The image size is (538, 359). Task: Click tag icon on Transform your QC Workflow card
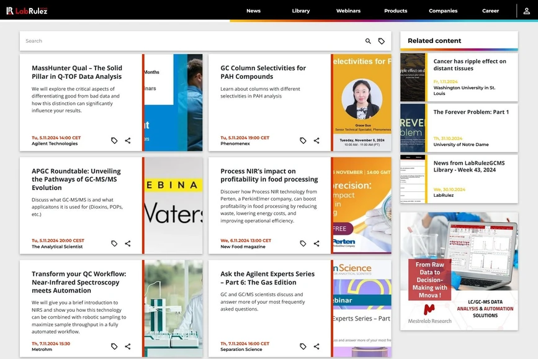[x=114, y=347]
